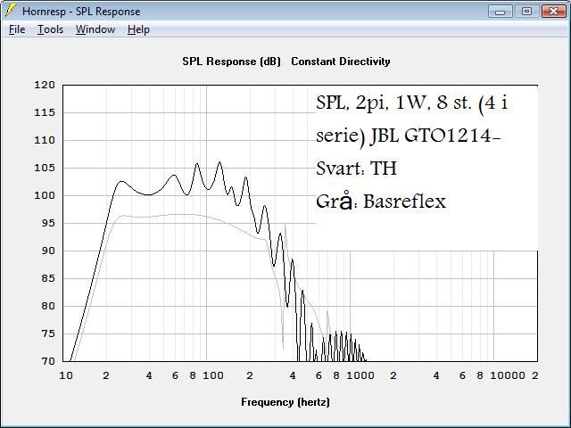Image resolution: width=571 pixels, height=428 pixels.
Task: Click the 10000 Hz x-axis label
Action: tap(508, 375)
